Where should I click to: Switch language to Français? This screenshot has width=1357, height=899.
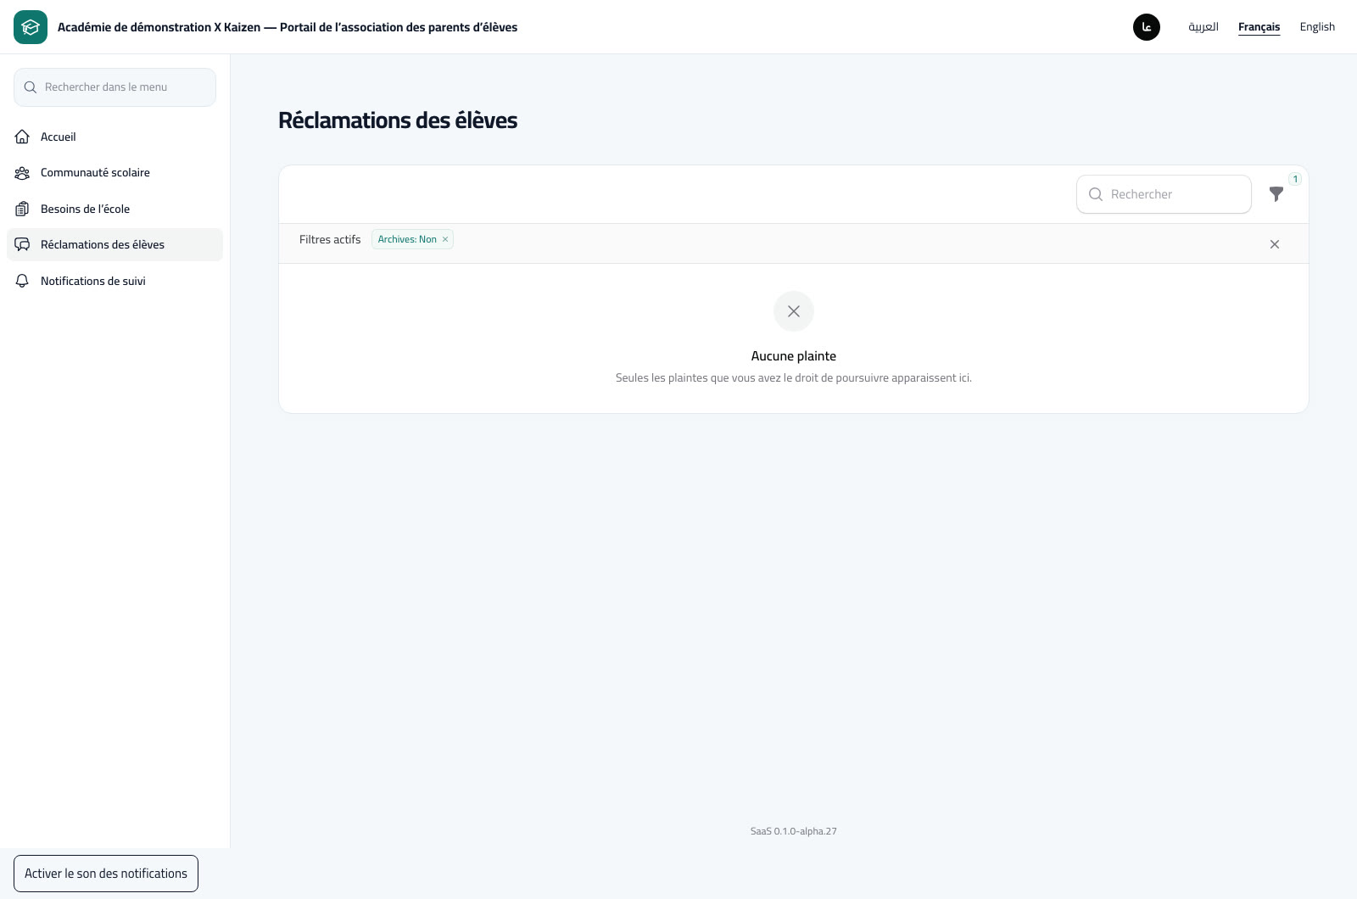pos(1259,27)
